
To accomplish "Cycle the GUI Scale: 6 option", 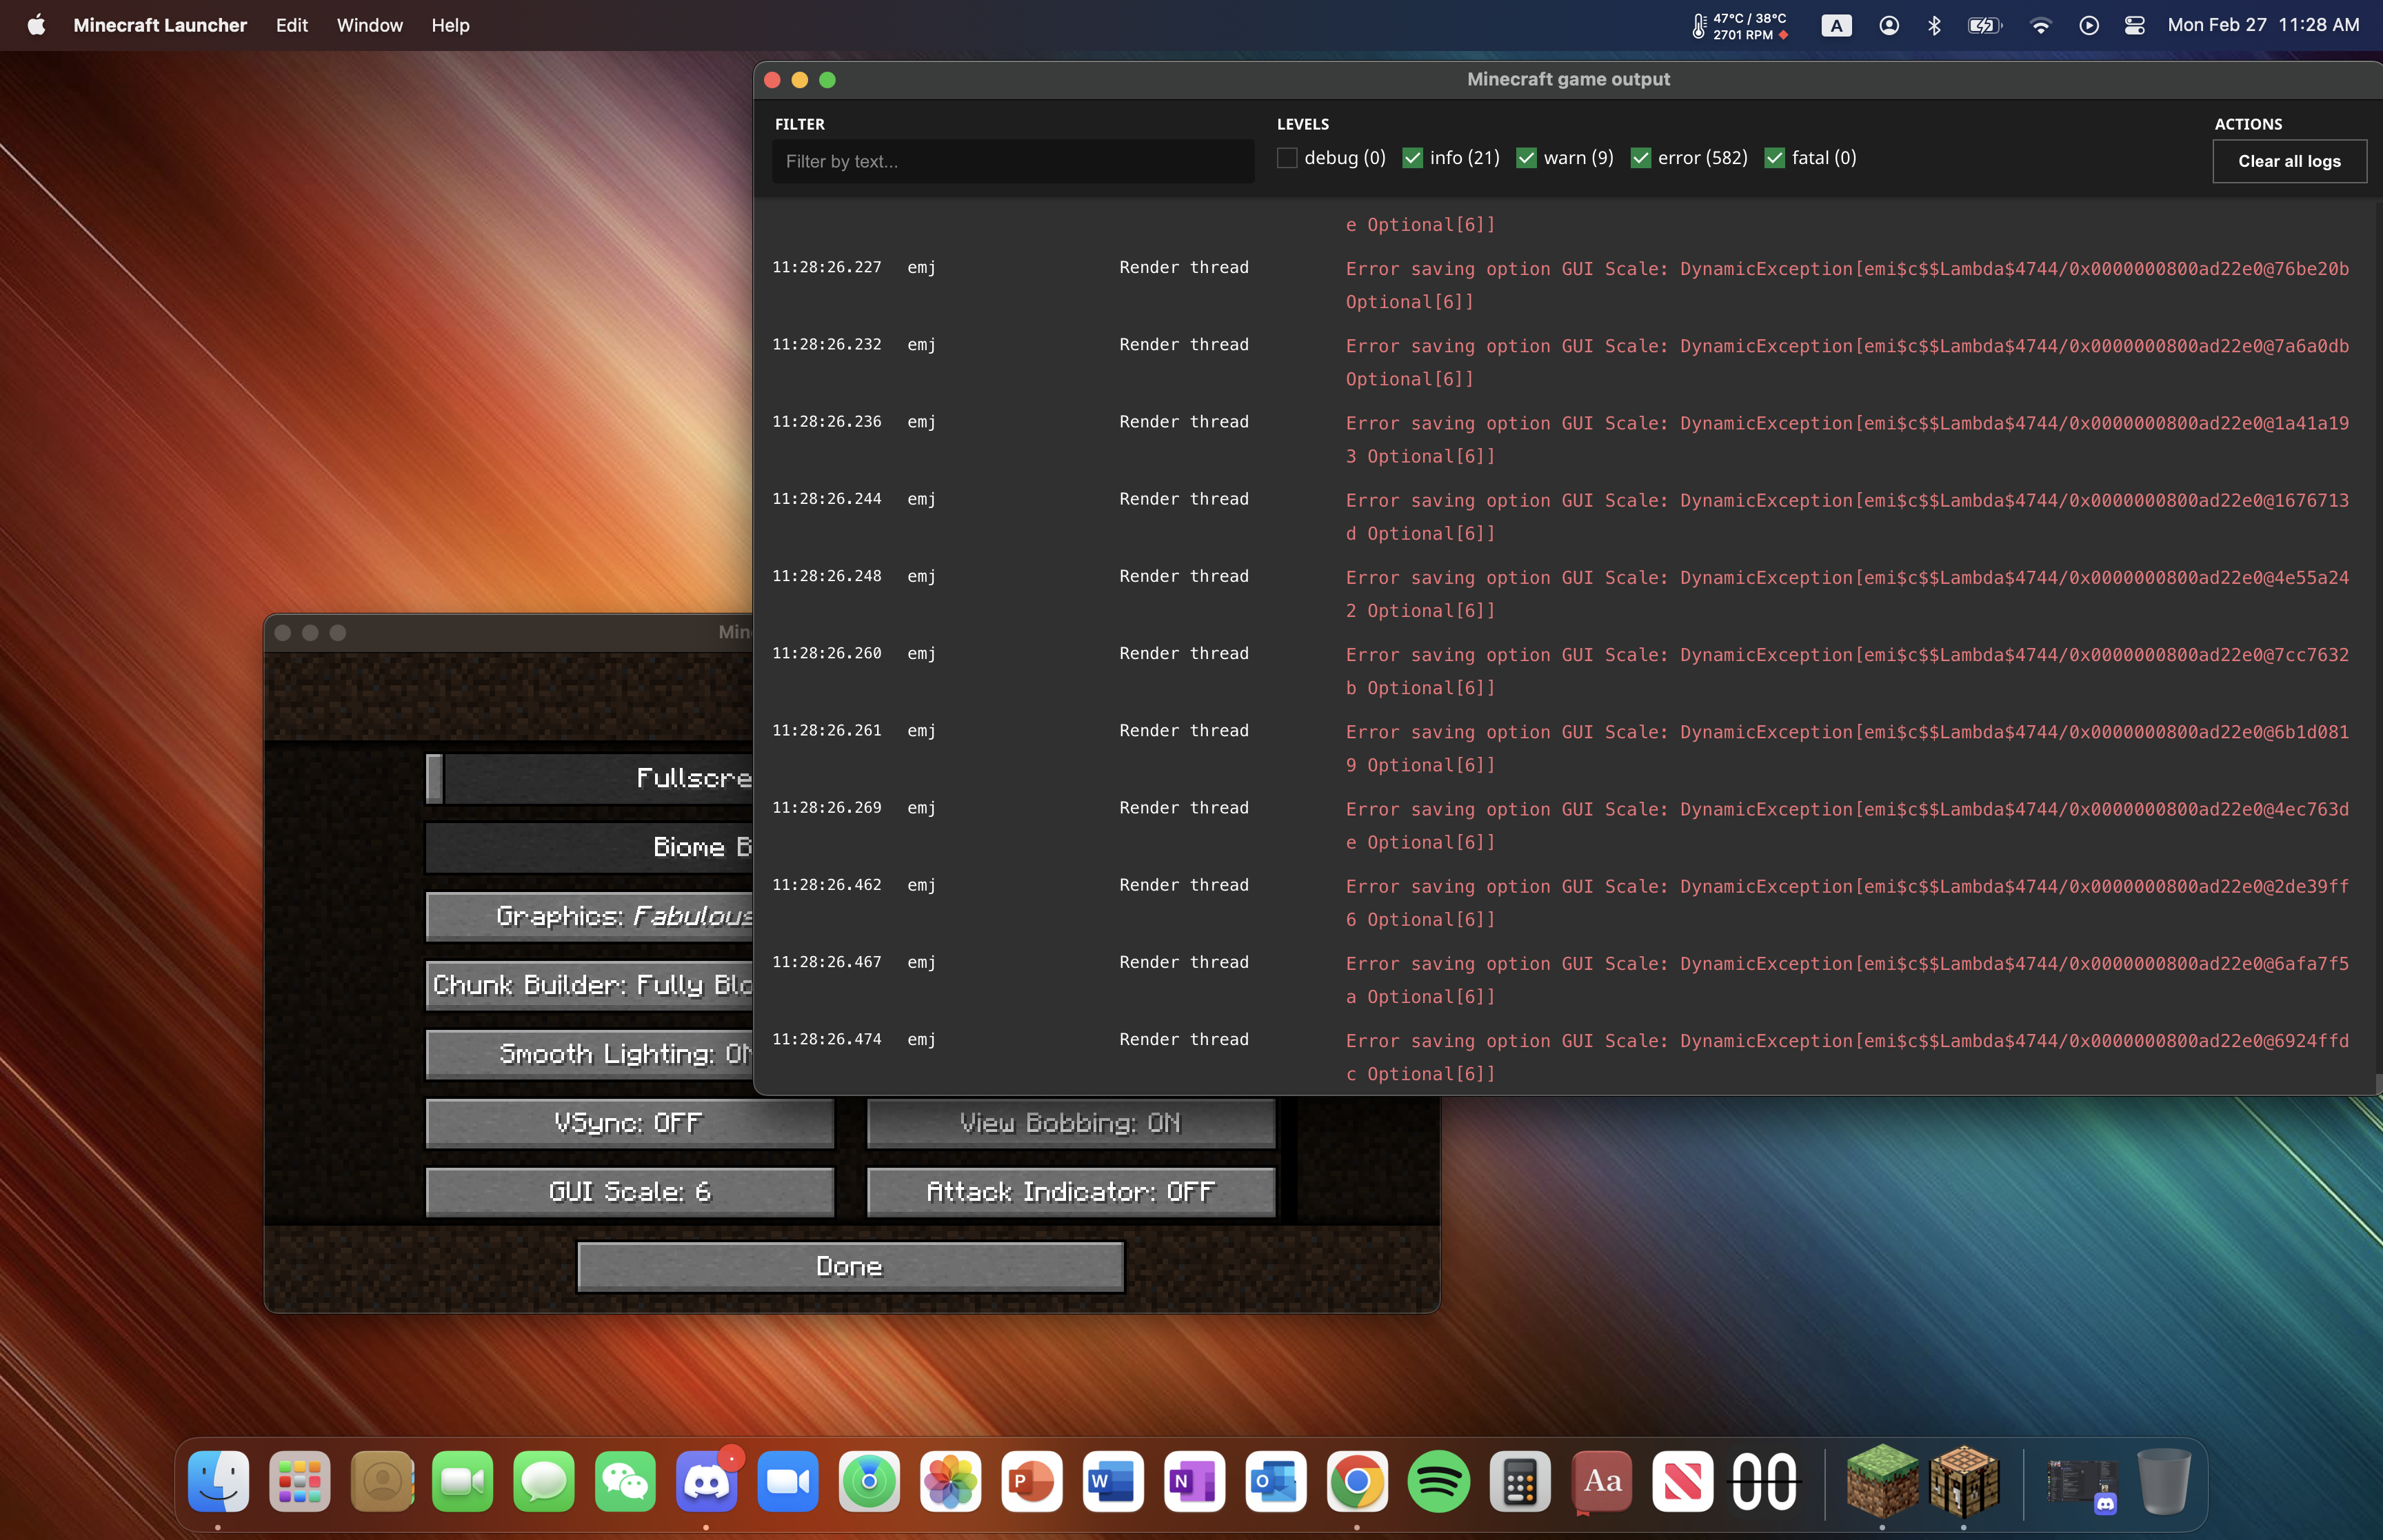I will pos(629,1192).
